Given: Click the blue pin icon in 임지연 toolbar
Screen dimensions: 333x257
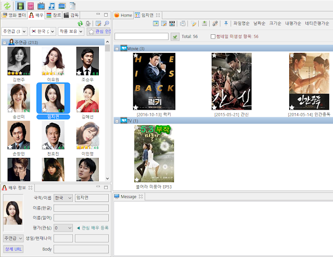Looking at the screenshot, I should 226,23.
